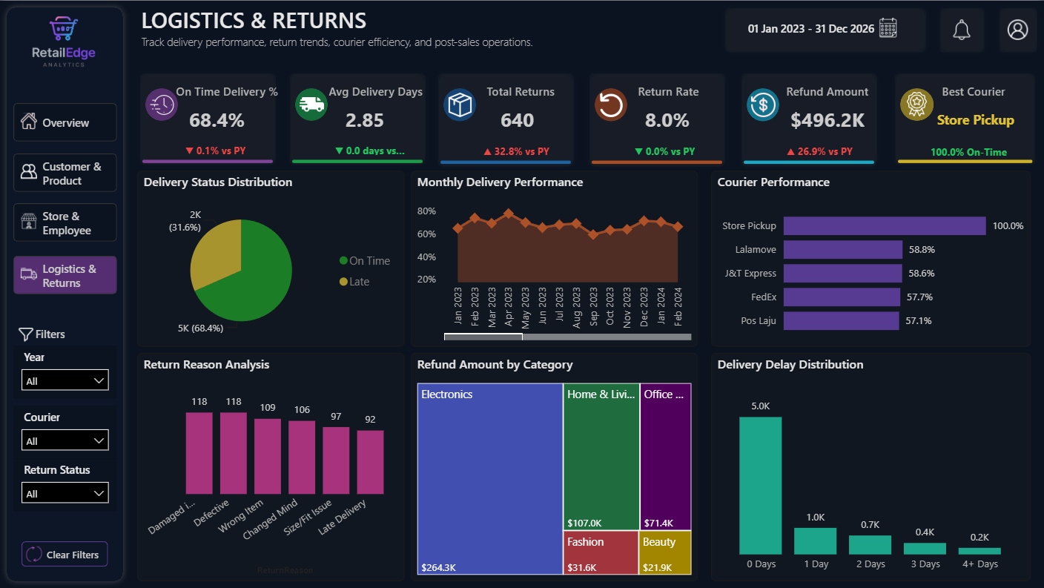Open the Store & Employee page
The height and width of the screenshot is (588, 1044).
point(65,222)
